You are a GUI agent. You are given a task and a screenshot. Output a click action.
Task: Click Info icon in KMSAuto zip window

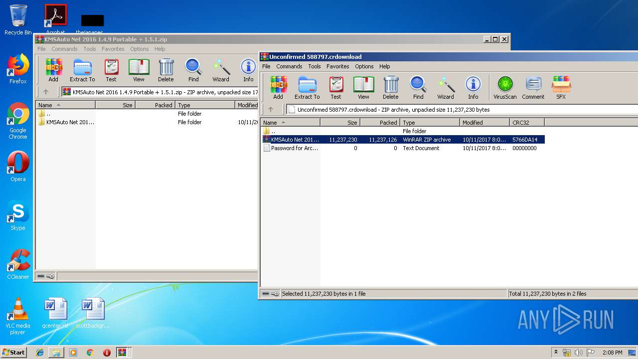point(248,70)
